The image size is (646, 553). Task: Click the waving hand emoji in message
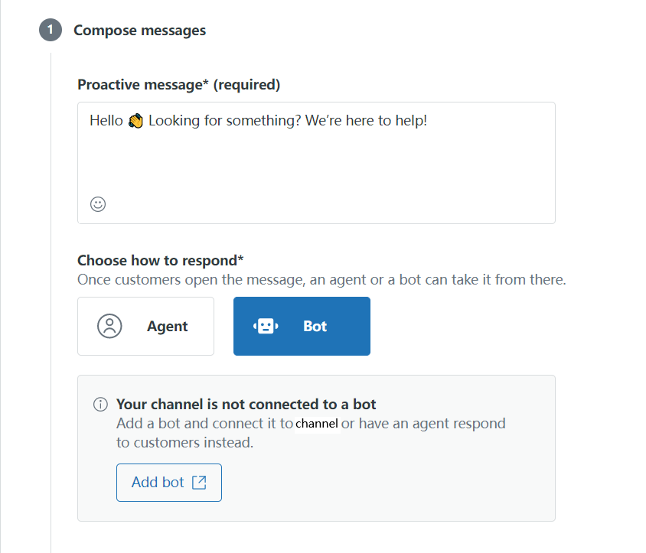point(135,121)
